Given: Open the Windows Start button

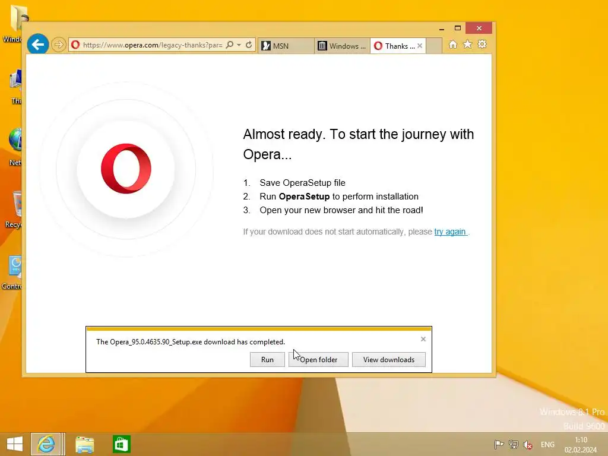Looking at the screenshot, I should click(15, 444).
